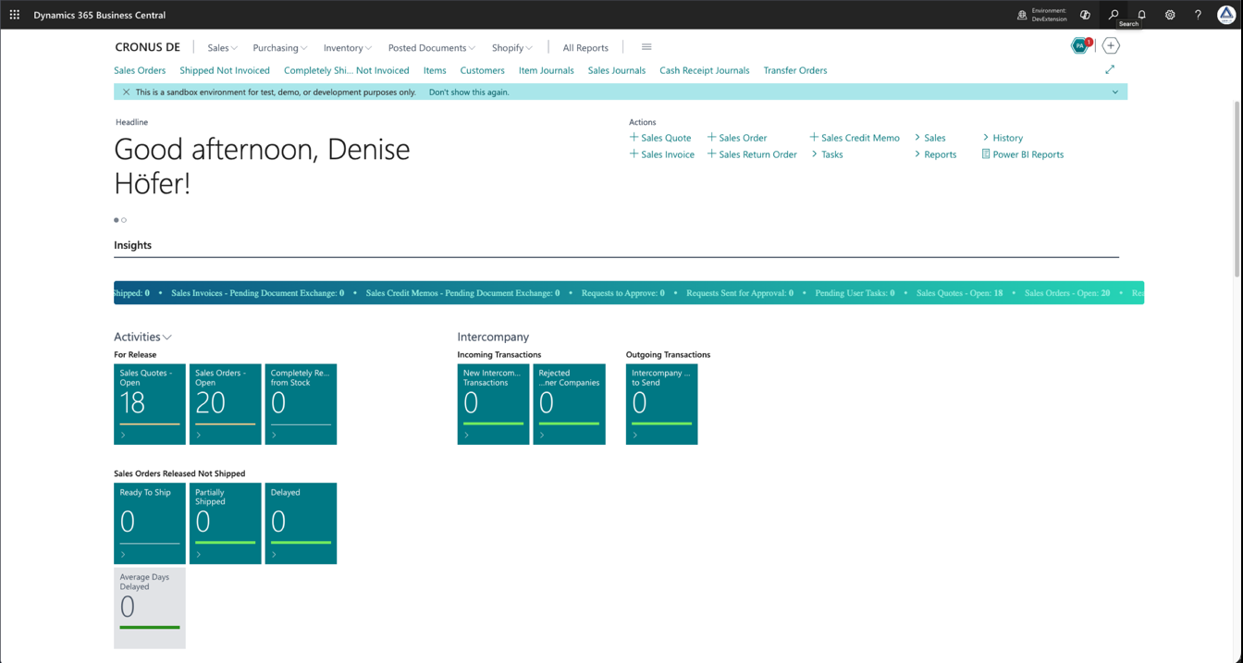
Task: Click the expand page arrows icon
Action: [1110, 69]
